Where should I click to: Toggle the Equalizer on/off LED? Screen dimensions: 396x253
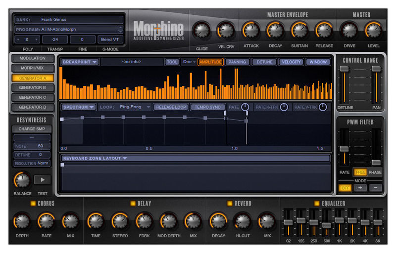(x=317, y=204)
